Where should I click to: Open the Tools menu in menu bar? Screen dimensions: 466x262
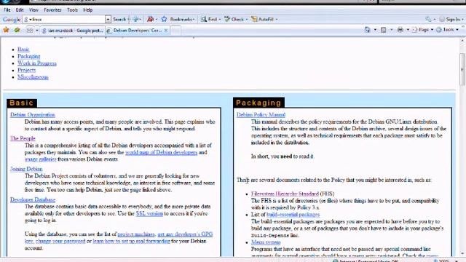tap(72, 9)
